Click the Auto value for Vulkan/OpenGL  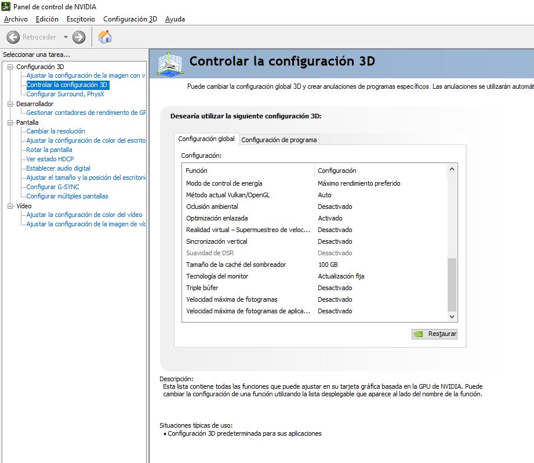tap(325, 195)
